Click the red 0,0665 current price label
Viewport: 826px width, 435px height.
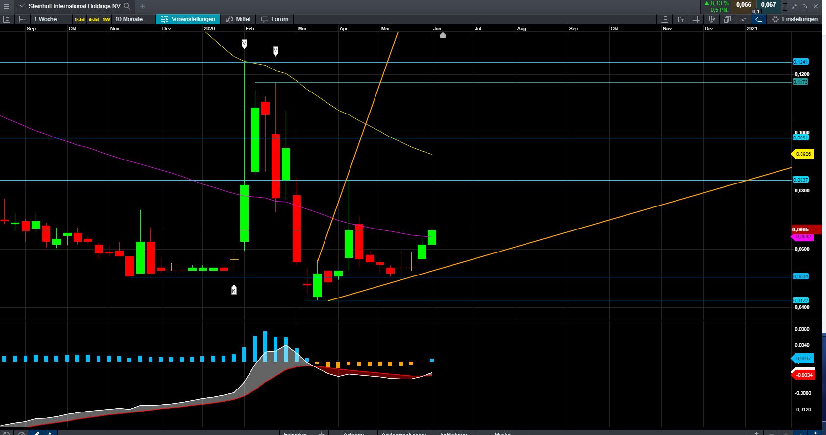tap(806, 229)
